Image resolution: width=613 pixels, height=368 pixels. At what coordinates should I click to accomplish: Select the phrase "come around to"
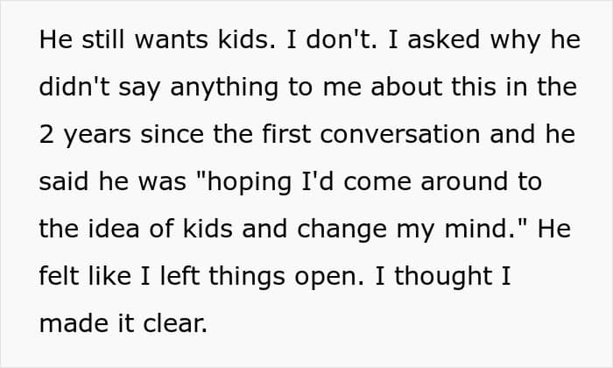(x=443, y=181)
